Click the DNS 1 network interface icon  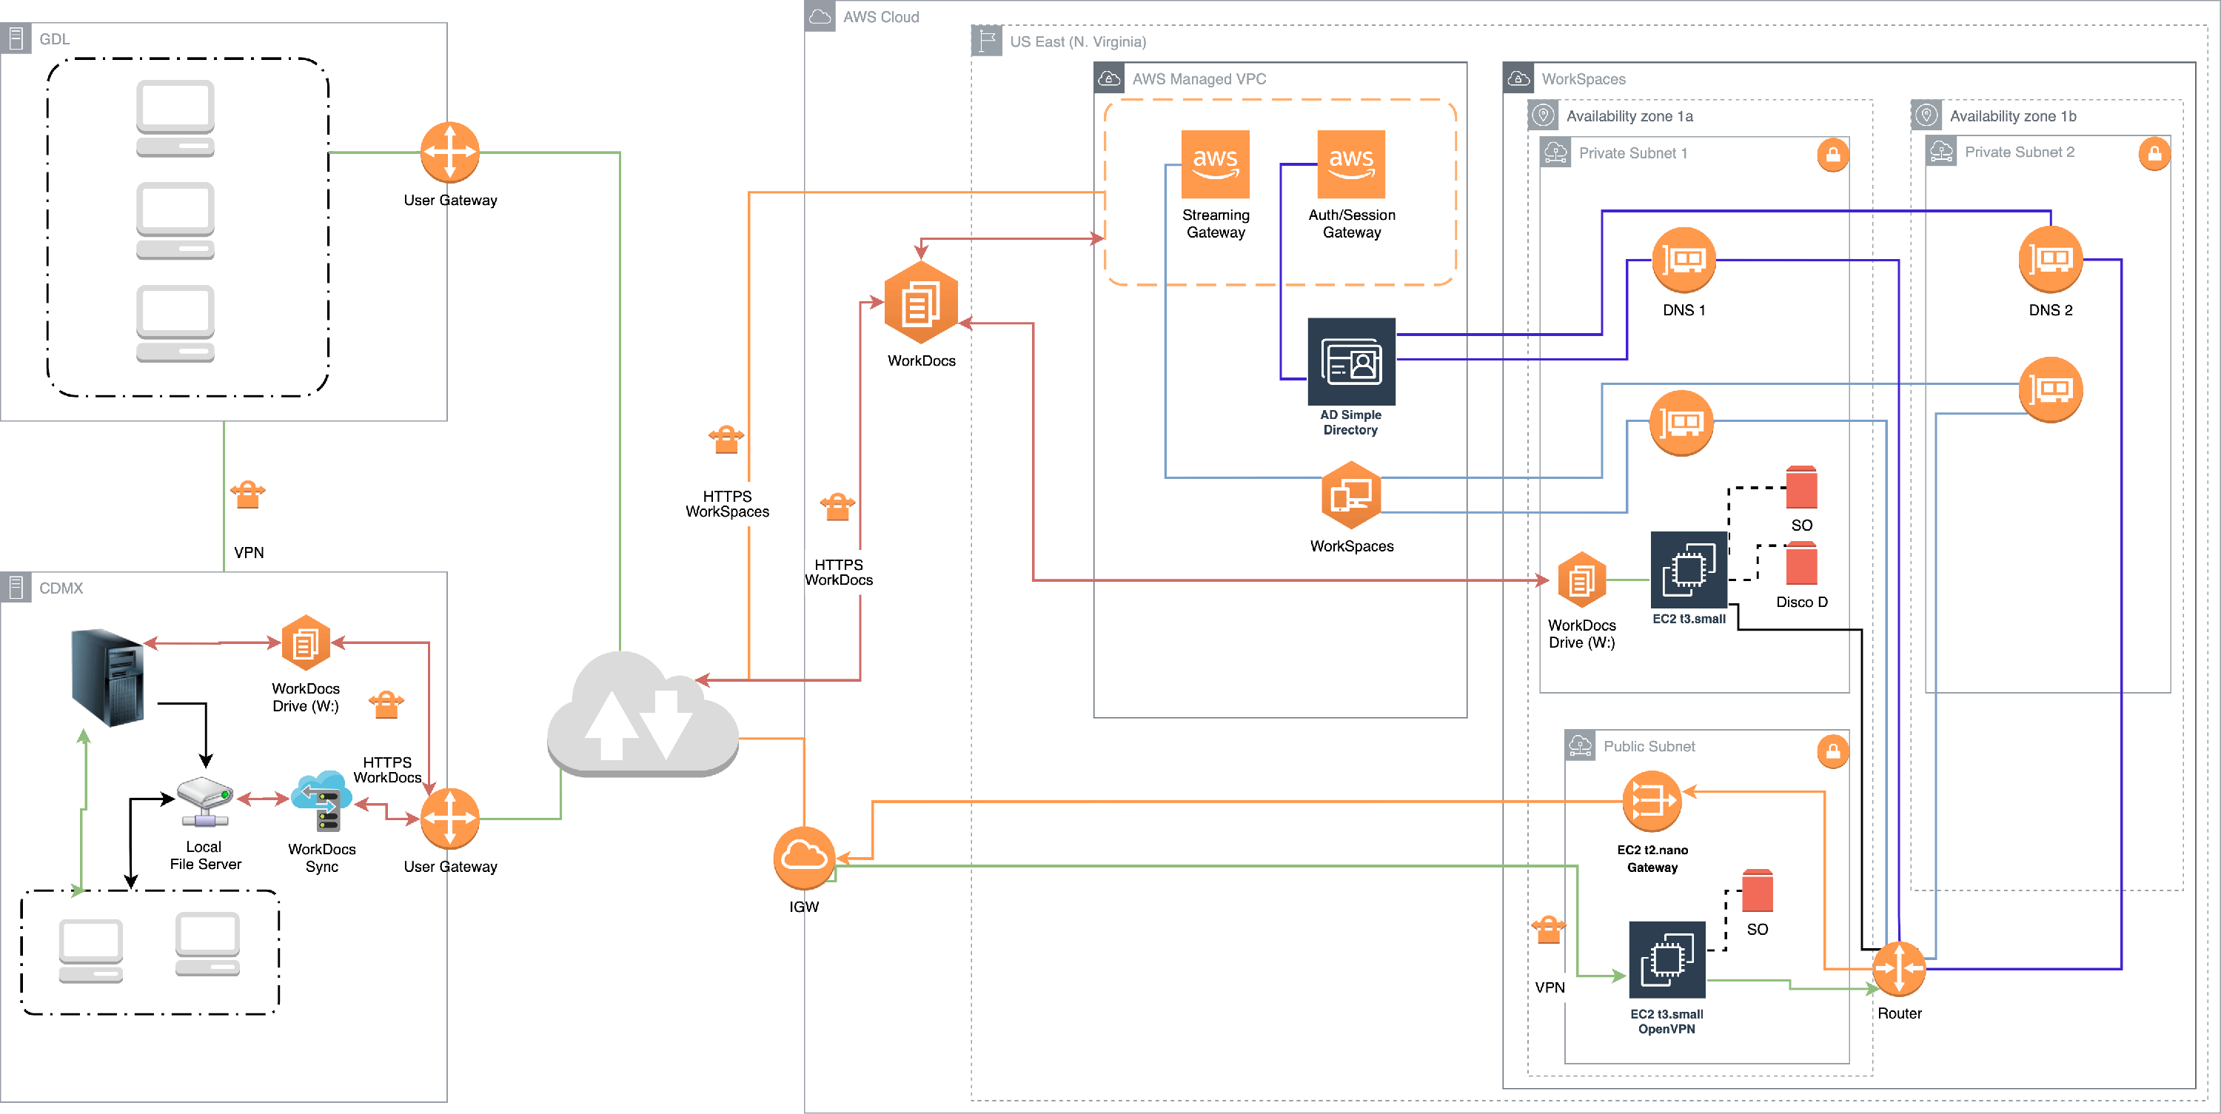[1683, 261]
